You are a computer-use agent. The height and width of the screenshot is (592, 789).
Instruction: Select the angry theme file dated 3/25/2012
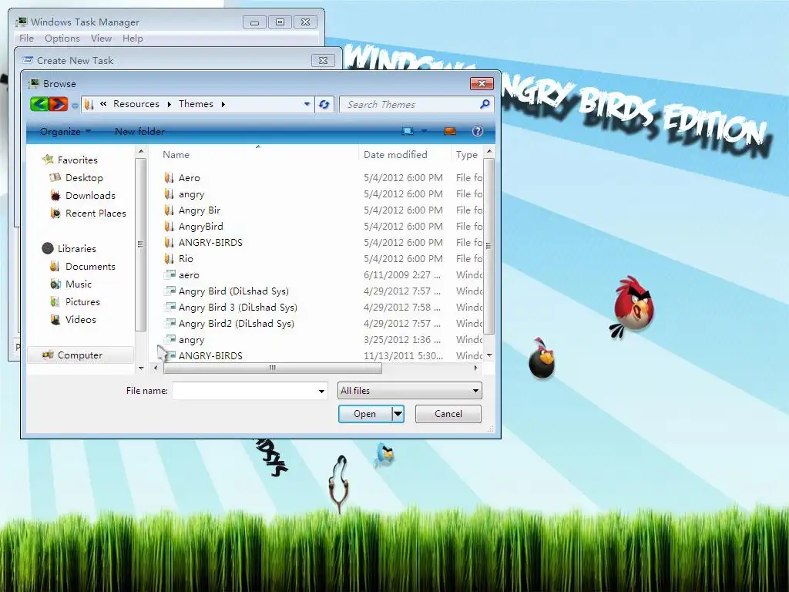click(191, 340)
